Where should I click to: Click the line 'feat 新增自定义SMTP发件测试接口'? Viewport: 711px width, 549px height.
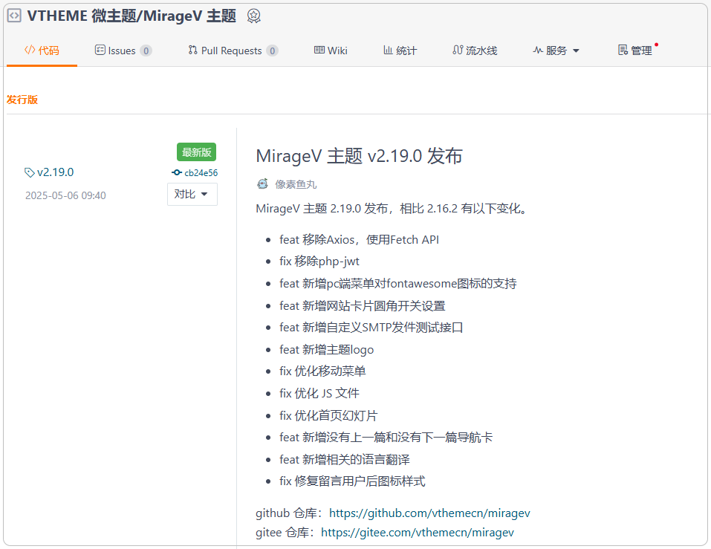pos(371,328)
